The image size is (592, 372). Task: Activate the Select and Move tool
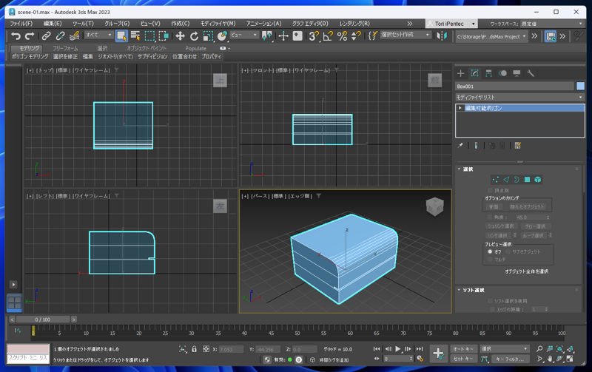point(180,36)
